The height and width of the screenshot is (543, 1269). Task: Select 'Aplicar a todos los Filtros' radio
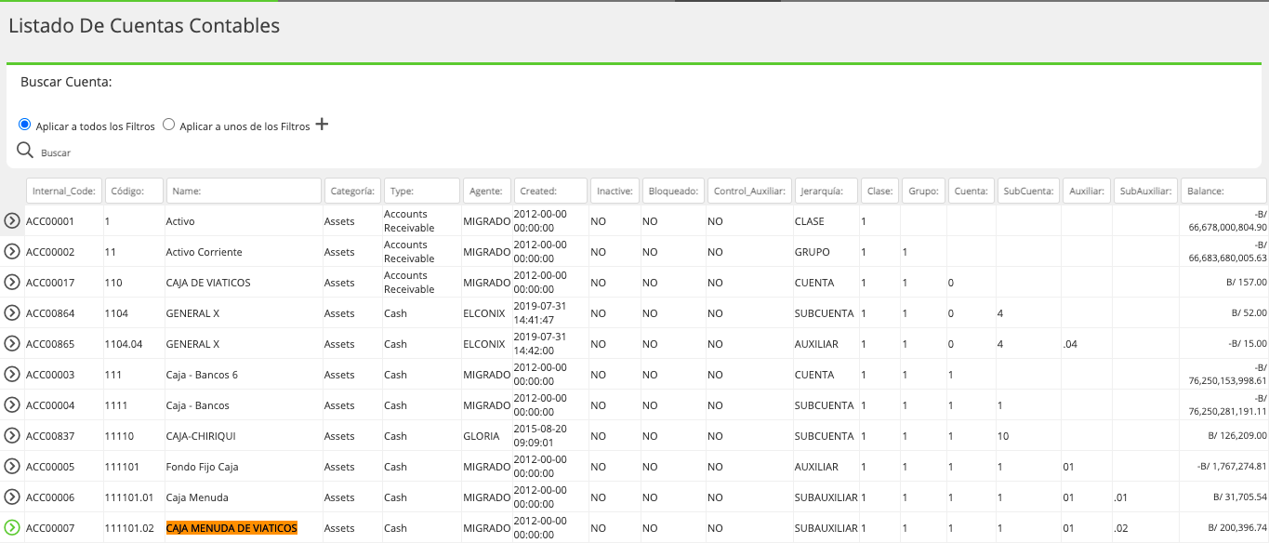25,125
